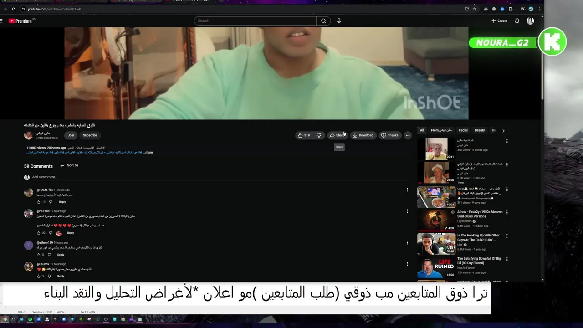The width and height of the screenshot is (583, 328).
Task: Dislike the @RAM5-file comment
Action: click(51, 202)
